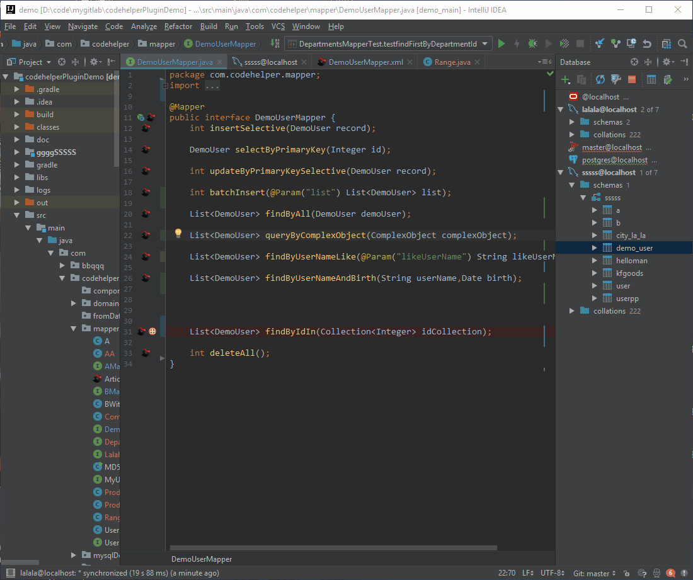Open Database panel gear settings dropdown
This screenshot has height=580, width=693.
pos(668,62)
